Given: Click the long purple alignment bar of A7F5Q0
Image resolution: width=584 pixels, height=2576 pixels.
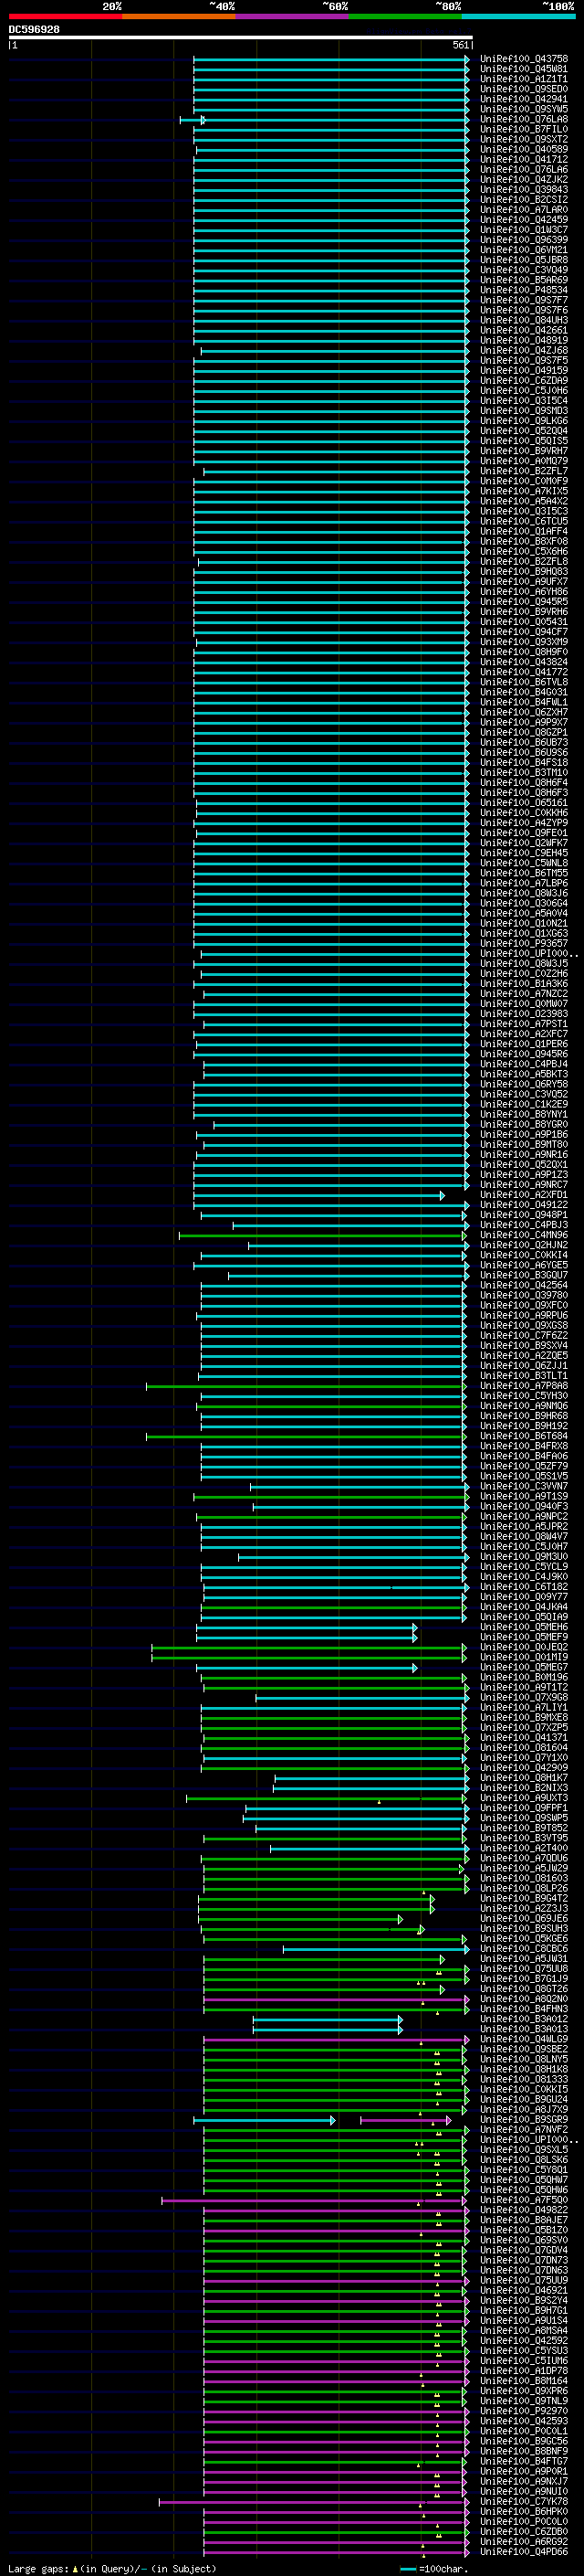Looking at the screenshot, I should click(x=314, y=2200).
